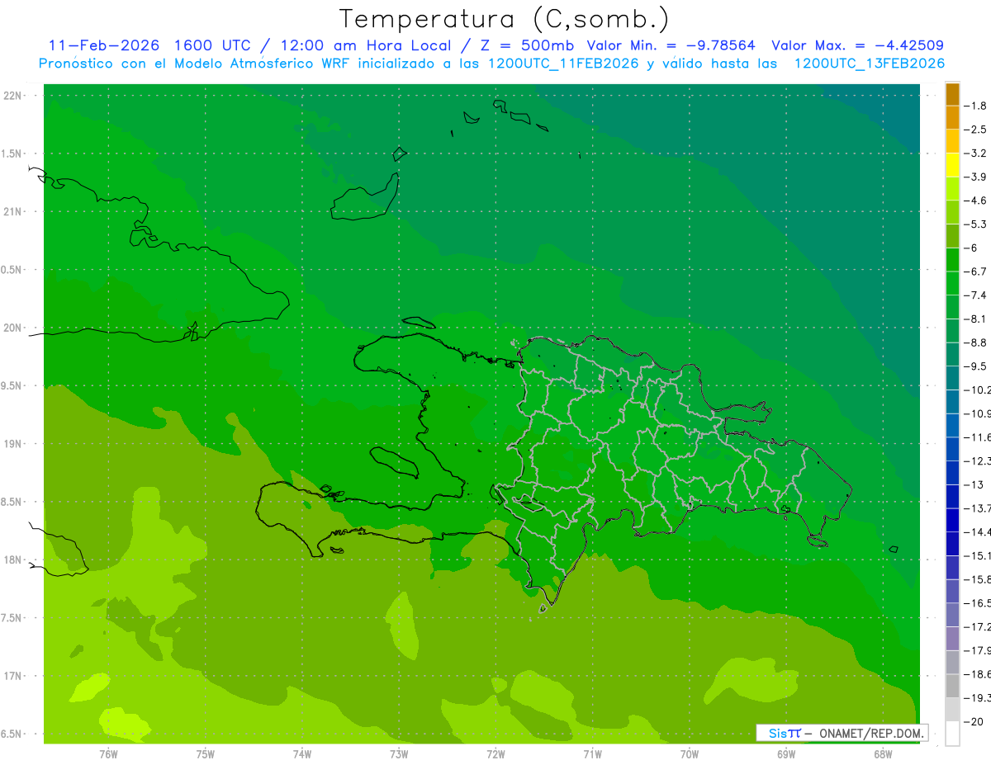The image size is (991, 765).
Task: Click the '19N' latitude axis label
Action: 13,444
